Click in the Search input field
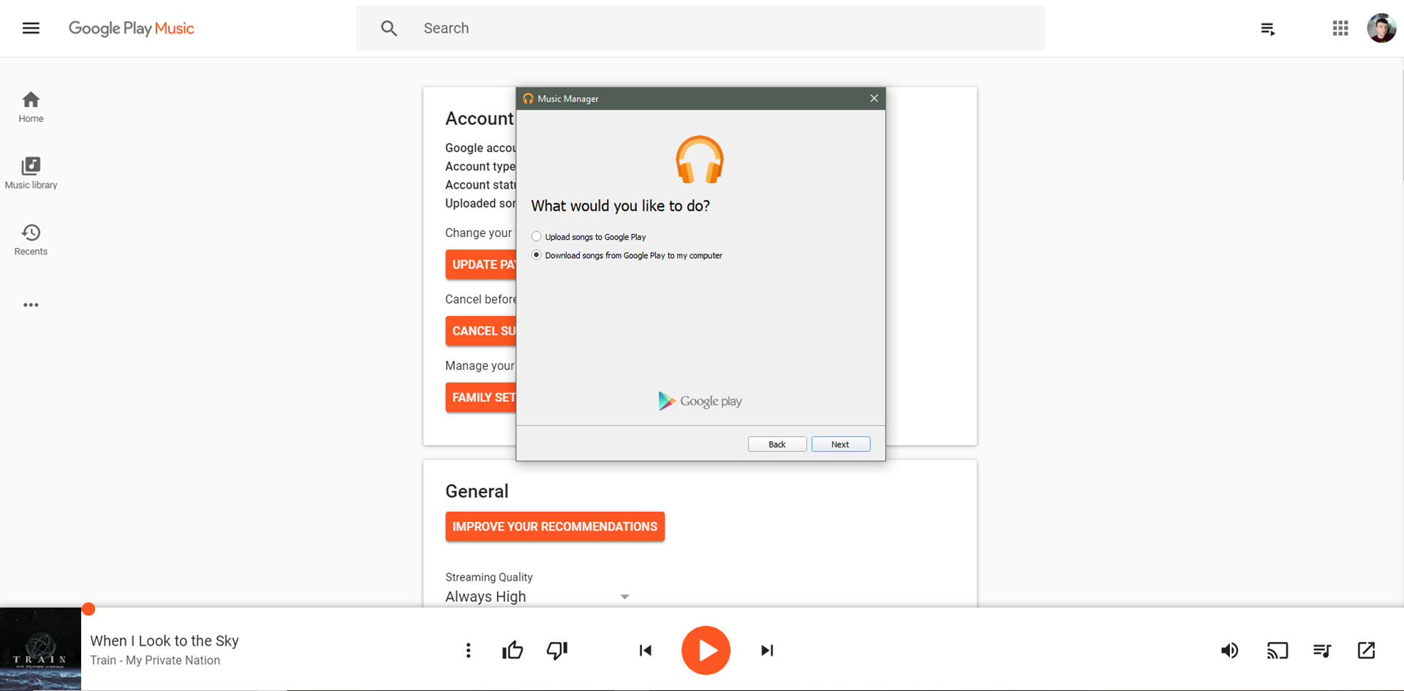1404x691 pixels. [724, 29]
